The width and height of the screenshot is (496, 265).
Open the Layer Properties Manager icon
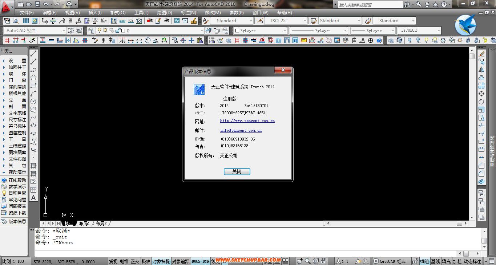[x=90, y=31]
